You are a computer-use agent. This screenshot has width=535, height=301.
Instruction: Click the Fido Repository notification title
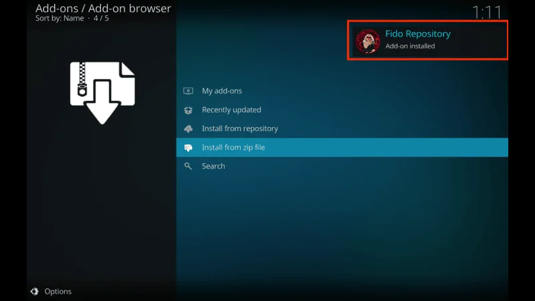pos(418,34)
